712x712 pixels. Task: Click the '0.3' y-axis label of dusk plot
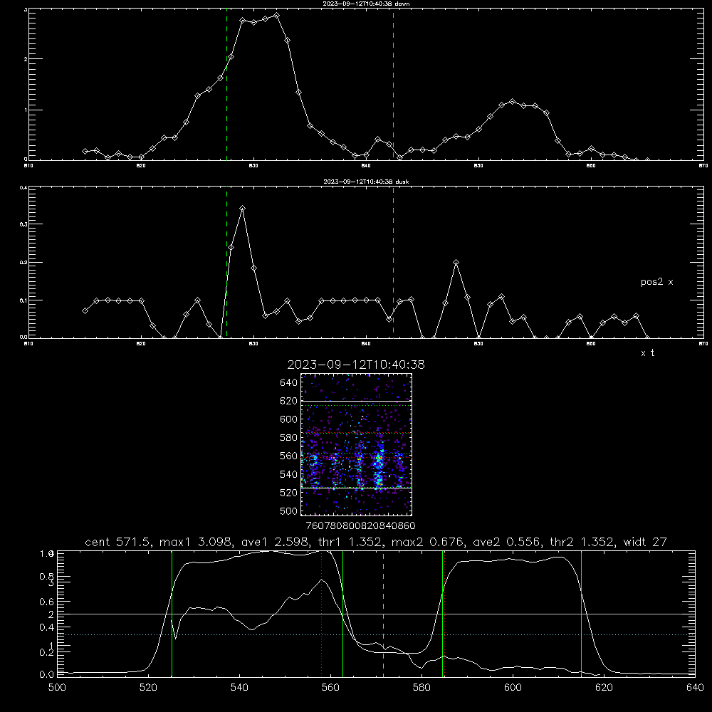tap(23, 224)
